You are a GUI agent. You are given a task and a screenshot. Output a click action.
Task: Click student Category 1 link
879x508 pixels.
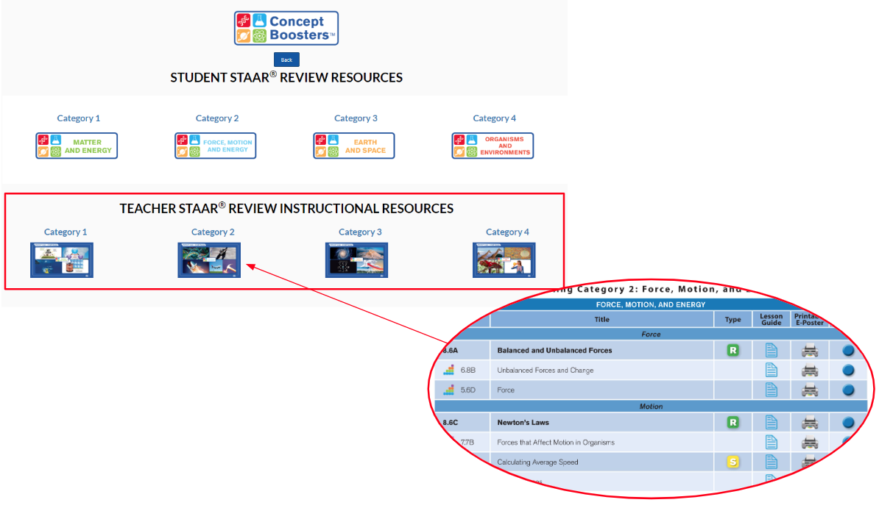(x=79, y=118)
